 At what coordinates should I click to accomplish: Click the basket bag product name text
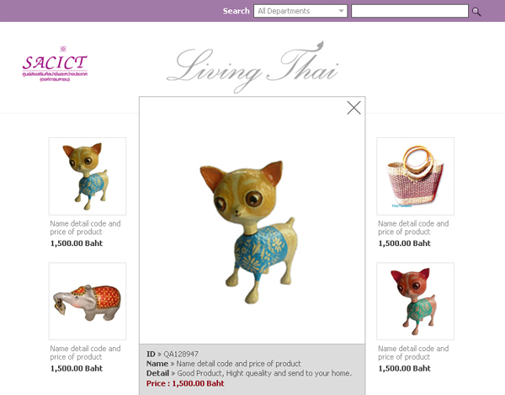coord(413,227)
